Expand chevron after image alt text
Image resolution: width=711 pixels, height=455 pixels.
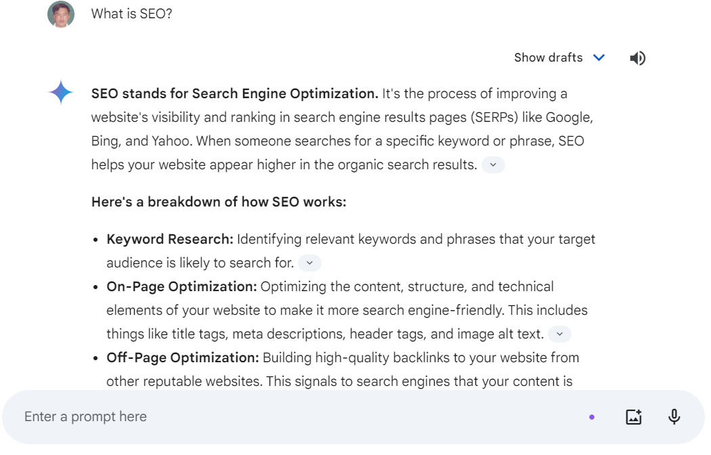(x=559, y=334)
